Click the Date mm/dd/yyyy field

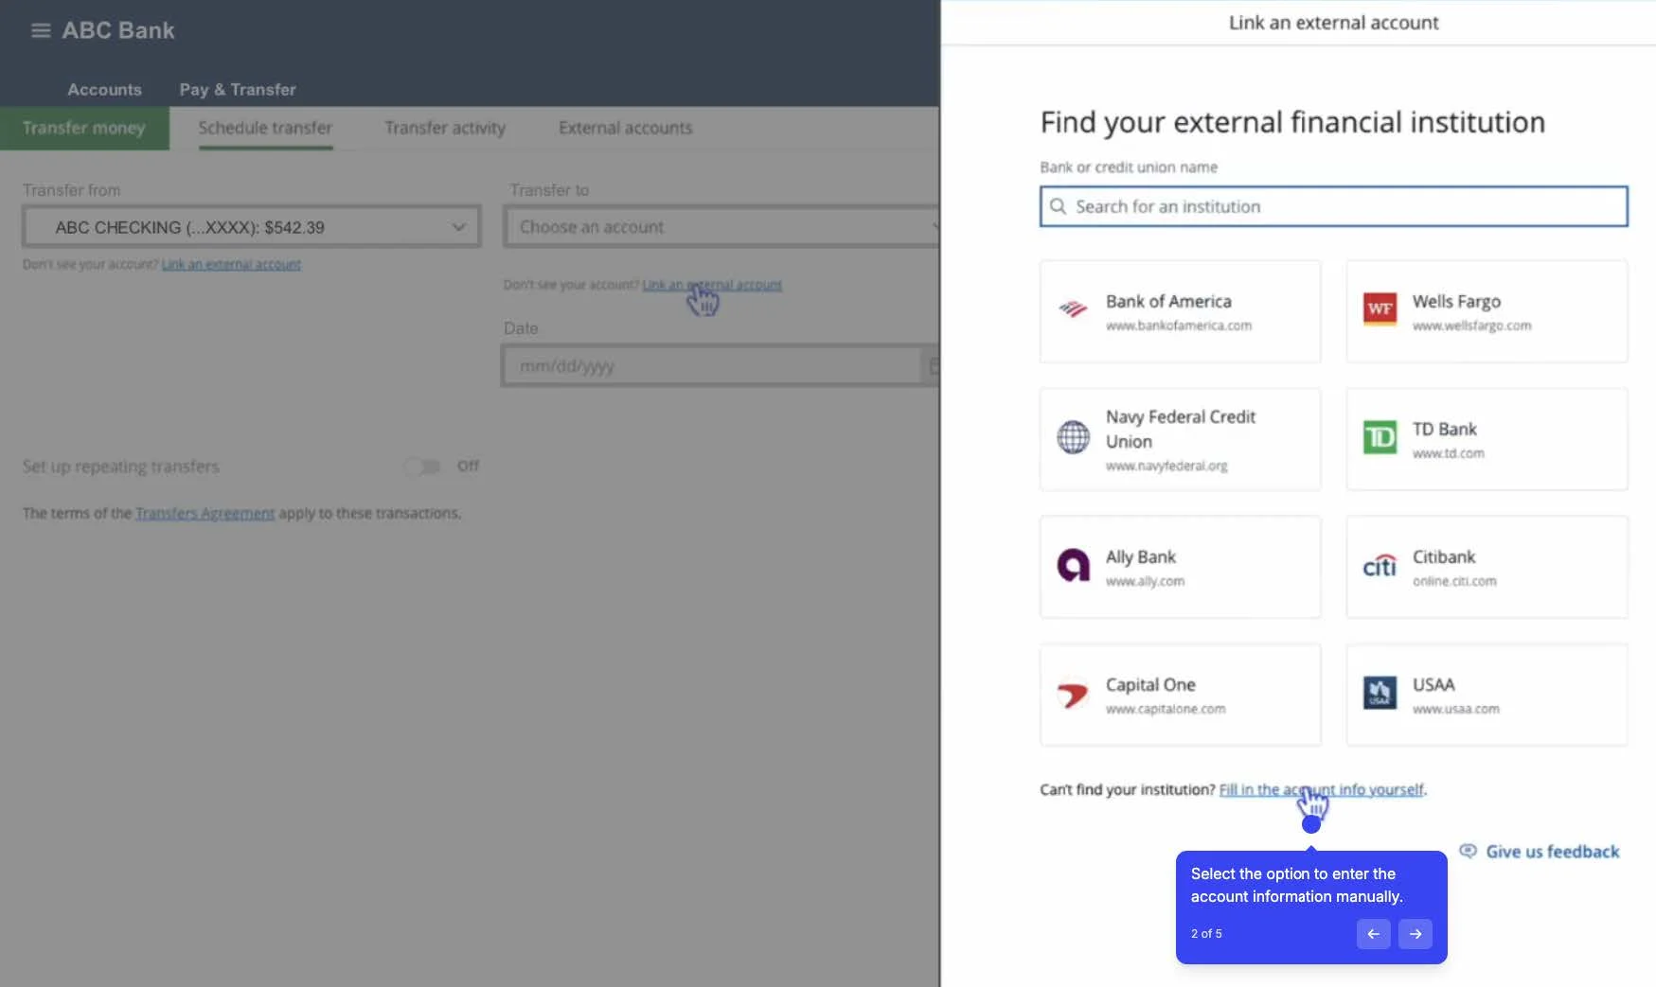[711, 365]
